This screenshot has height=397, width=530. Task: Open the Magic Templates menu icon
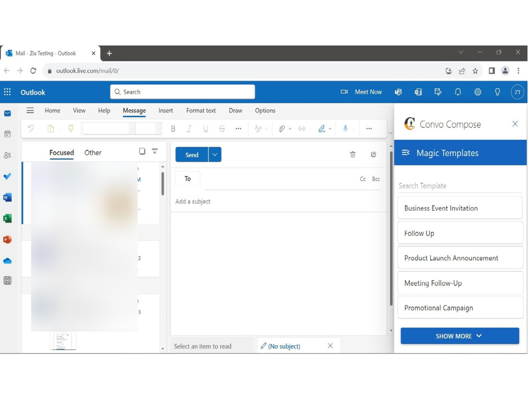click(x=405, y=152)
